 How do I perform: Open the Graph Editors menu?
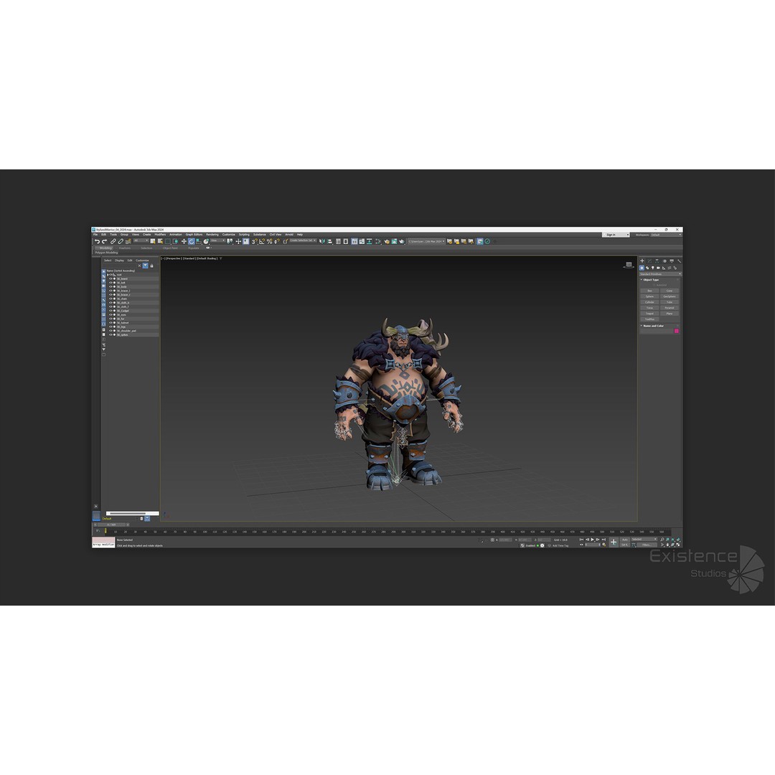coord(194,234)
